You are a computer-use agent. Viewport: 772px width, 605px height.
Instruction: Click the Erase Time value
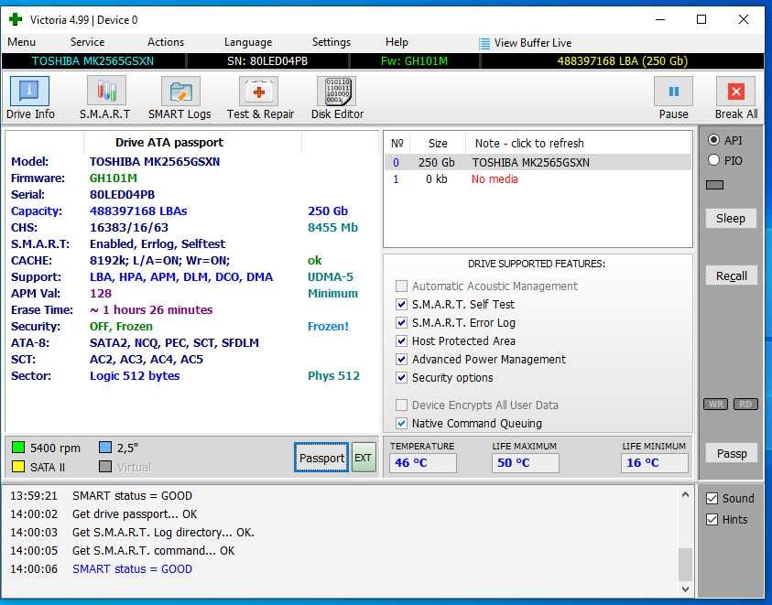click(x=151, y=309)
